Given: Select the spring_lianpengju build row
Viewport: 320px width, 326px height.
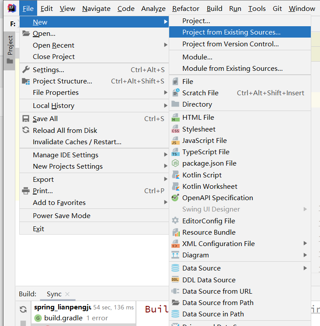Looking at the screenshot, I should pyautogui.click(x=83, y=307).
